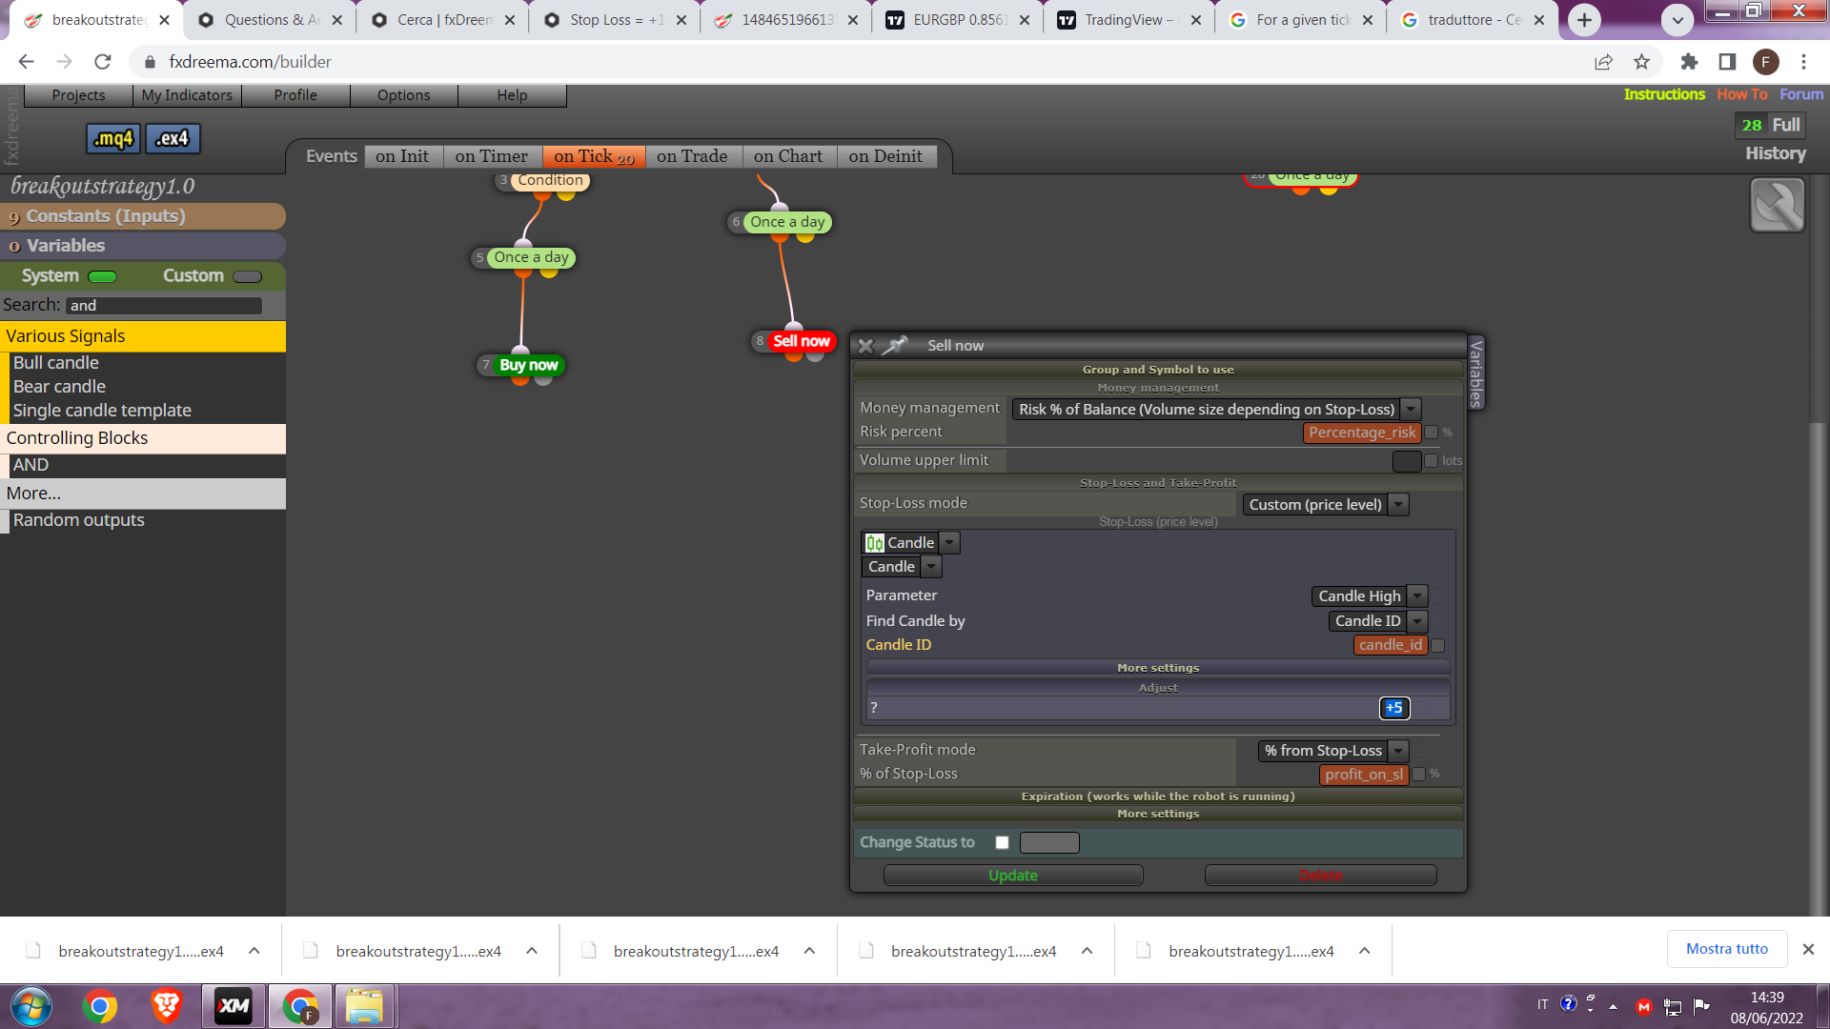Click the Delete button
Screen dimensions: 1830x1029
1321,876
